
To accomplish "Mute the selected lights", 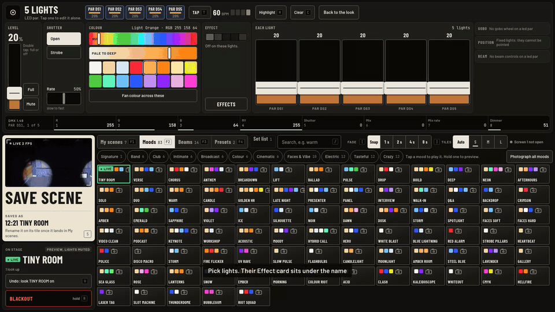I will coord(31,105).
